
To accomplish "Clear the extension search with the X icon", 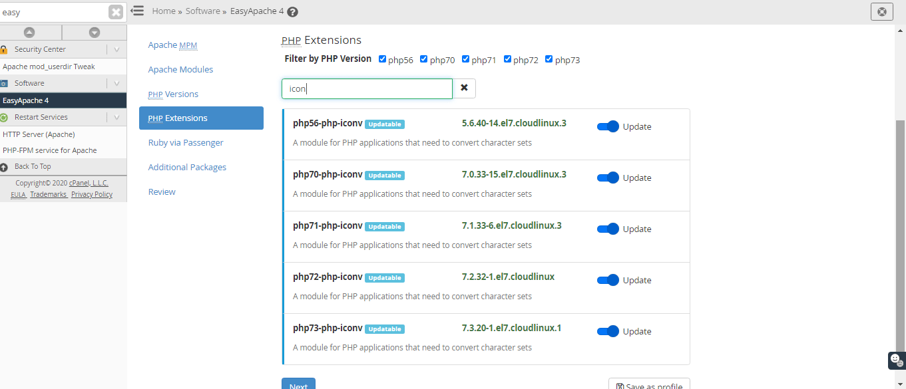I will pyautogui.click(x=464, y=88).
